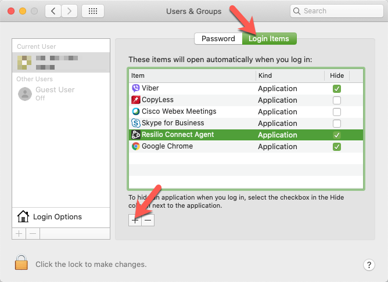The width and height of the screenshot is (388, 282).
Task: Click the Cisco Webex Meetings icon
Action: click(x=136, y=112)
